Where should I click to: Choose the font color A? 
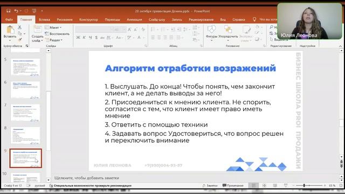[139, 38]
